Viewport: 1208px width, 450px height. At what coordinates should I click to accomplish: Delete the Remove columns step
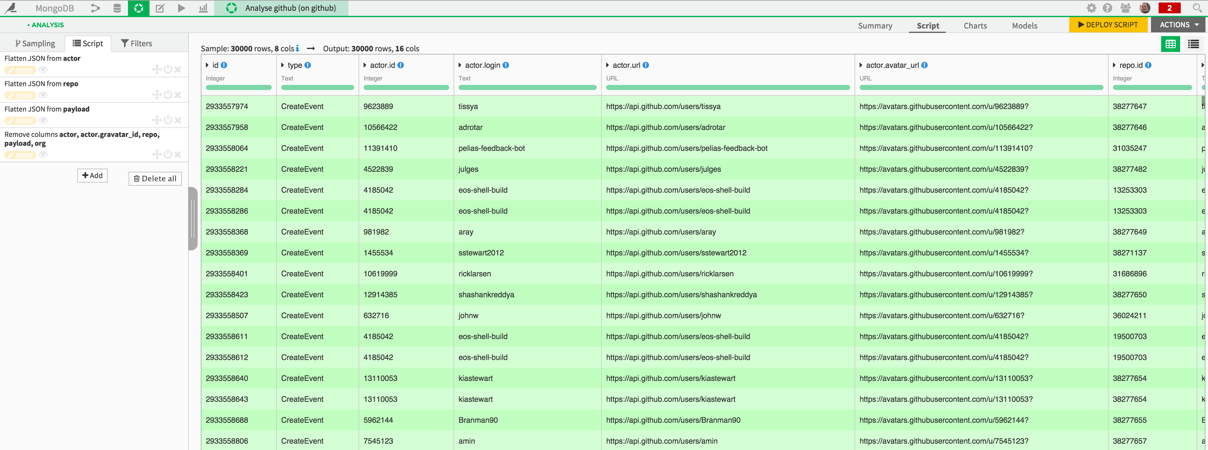click(x=178, y=154)
